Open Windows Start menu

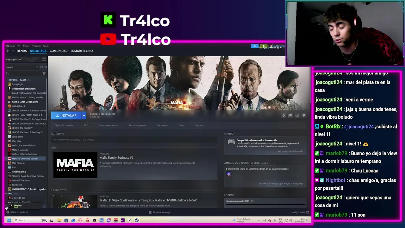(9, 220)
